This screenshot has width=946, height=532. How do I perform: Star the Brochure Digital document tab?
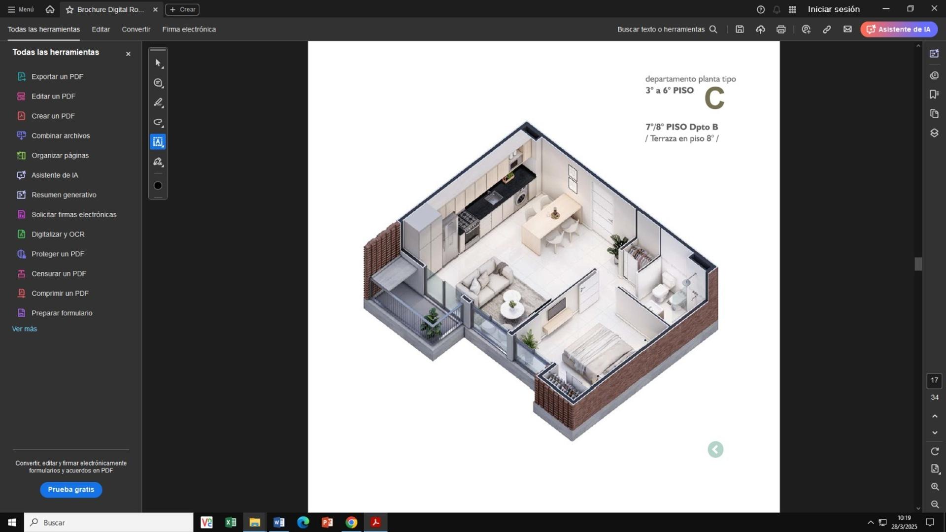tap(69, 9)
